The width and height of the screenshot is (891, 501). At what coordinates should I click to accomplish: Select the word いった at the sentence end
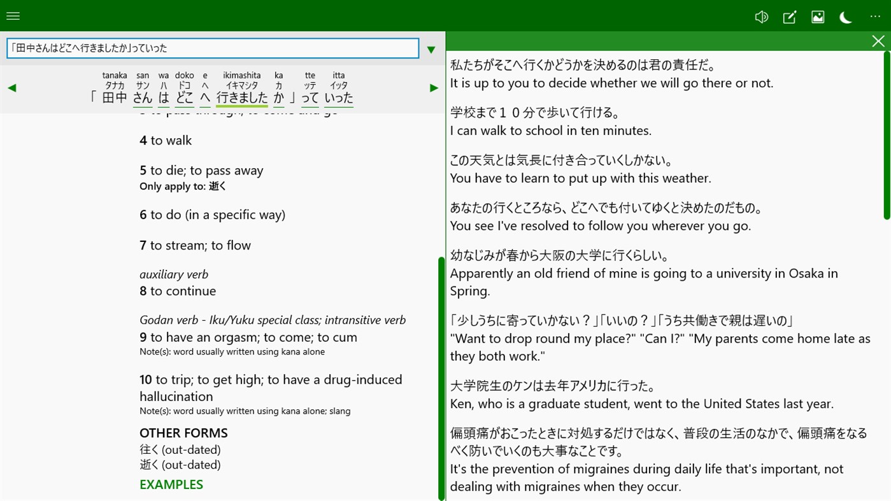pos(338,98)
